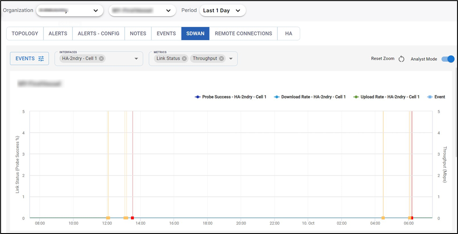This screenshot has height=234, width=458.
Task: Remove the HA-2ndry - Cell 1 interface chip
Action: pyautogui.click(x=102, y=59)
